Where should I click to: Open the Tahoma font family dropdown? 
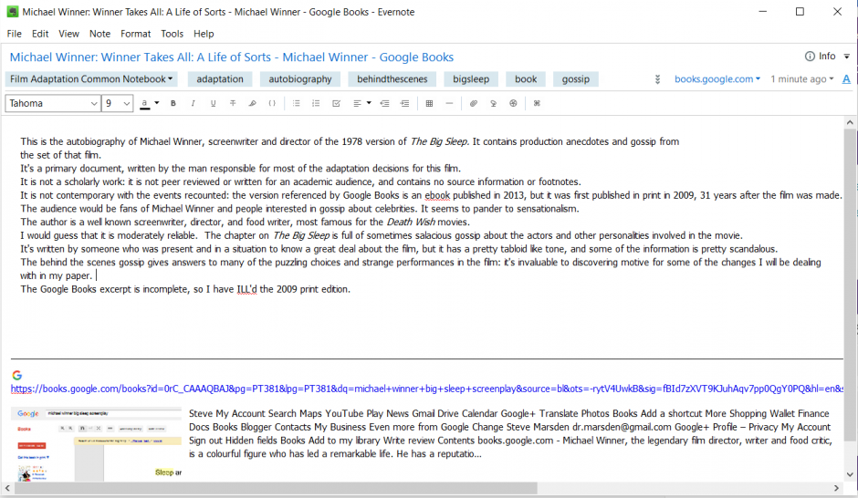pos(53,103)
